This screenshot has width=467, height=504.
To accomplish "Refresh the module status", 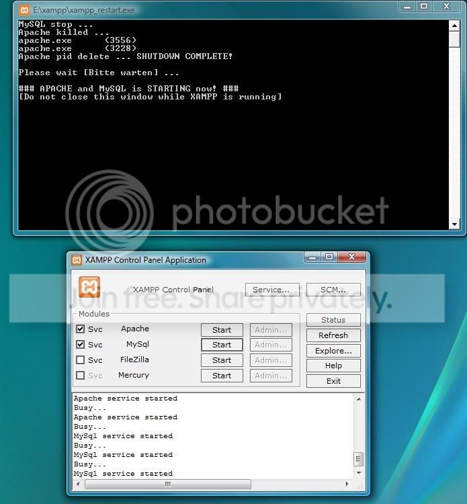I will tap(333, 335).
